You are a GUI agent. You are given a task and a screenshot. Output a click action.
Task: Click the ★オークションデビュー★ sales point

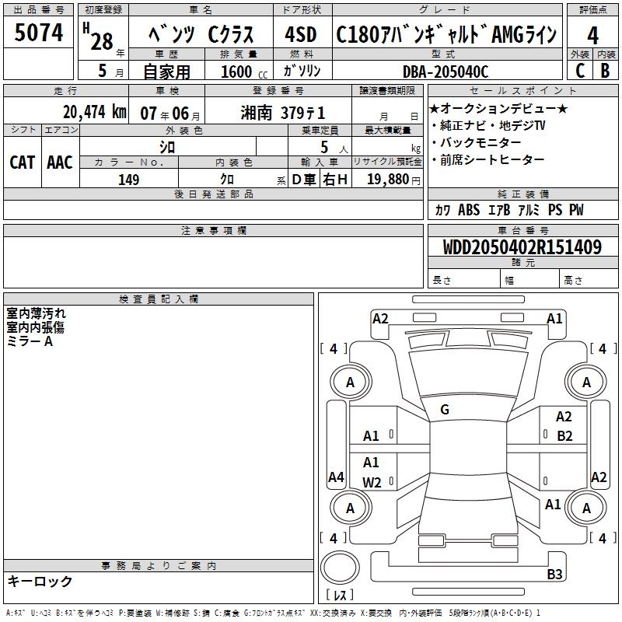point(498,108)
